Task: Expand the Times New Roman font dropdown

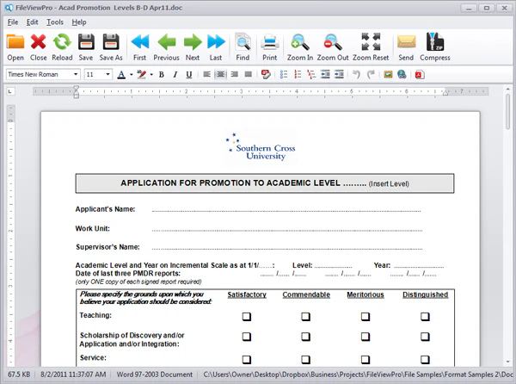Action: click(76, 74)
